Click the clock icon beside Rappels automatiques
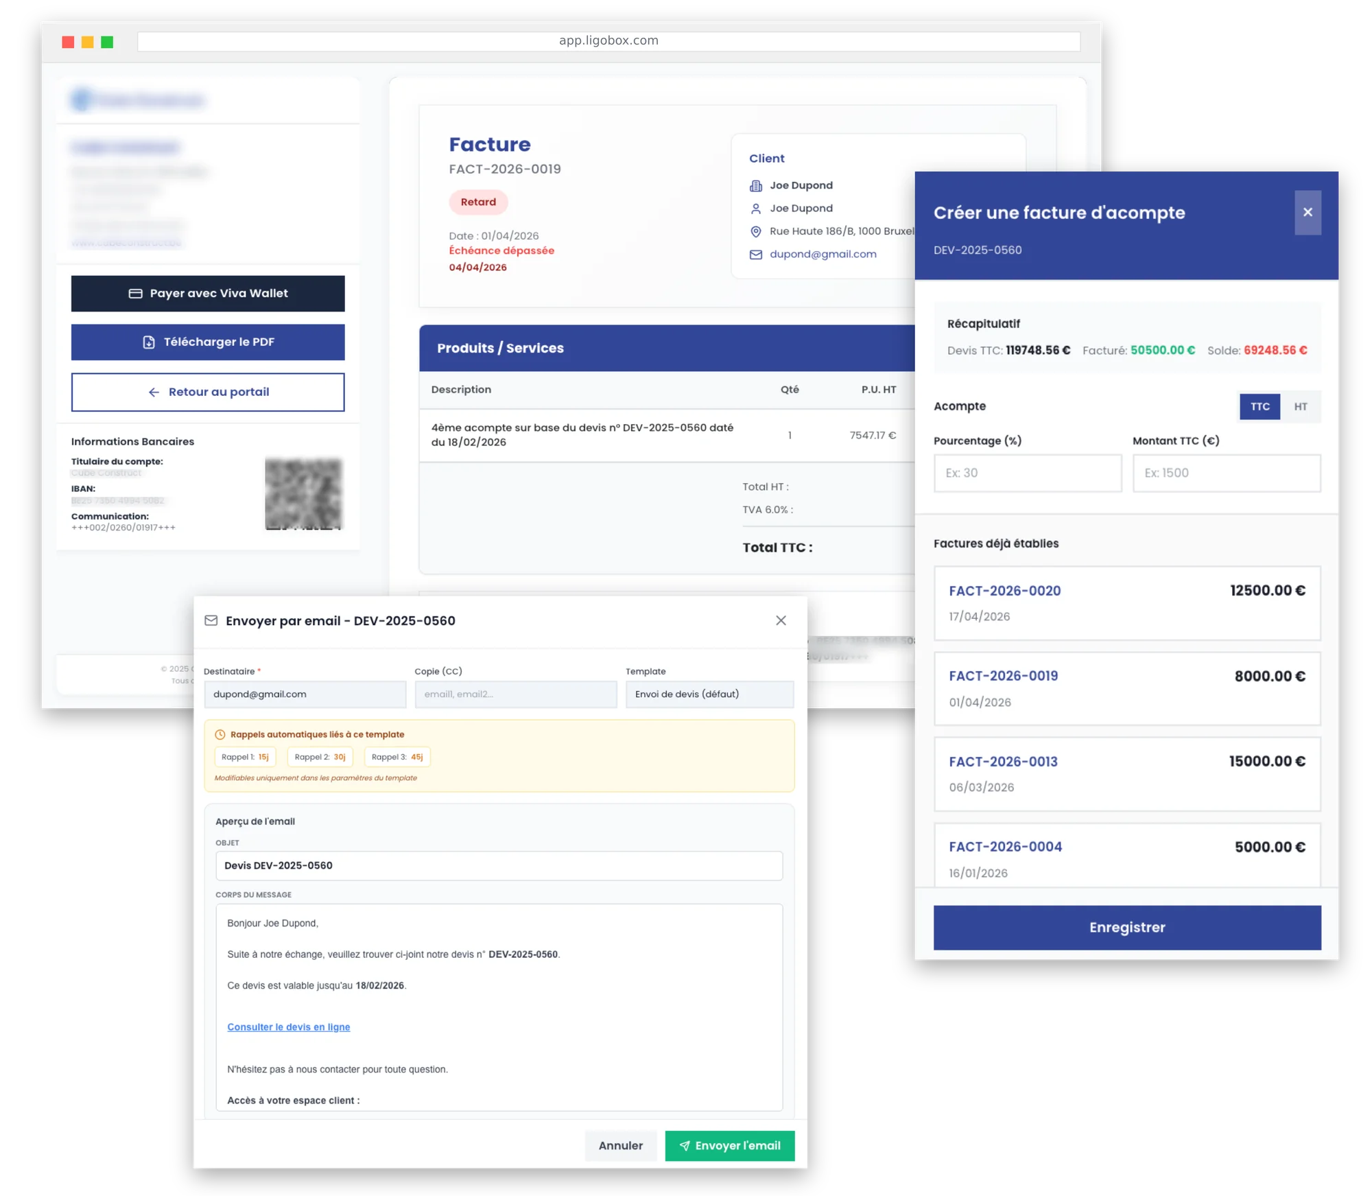This screenshot has height=1196, width=1372. point(220,735)
